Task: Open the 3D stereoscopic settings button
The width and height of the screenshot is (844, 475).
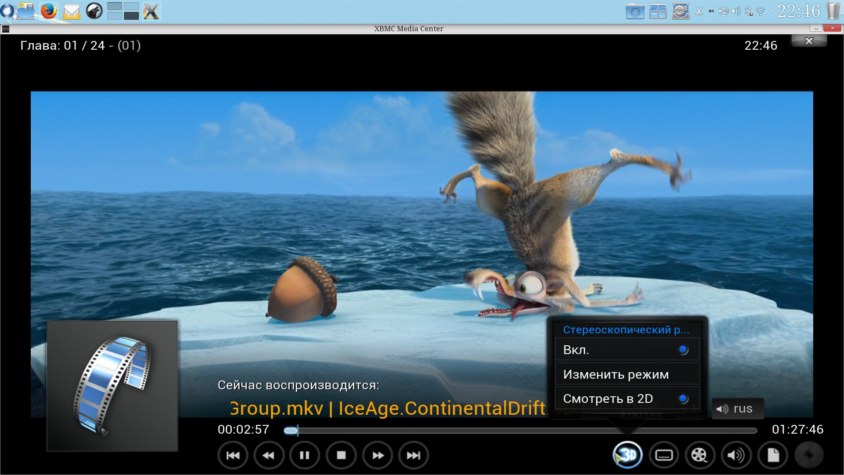Action: pyautogui.click(x=628, y=455)
